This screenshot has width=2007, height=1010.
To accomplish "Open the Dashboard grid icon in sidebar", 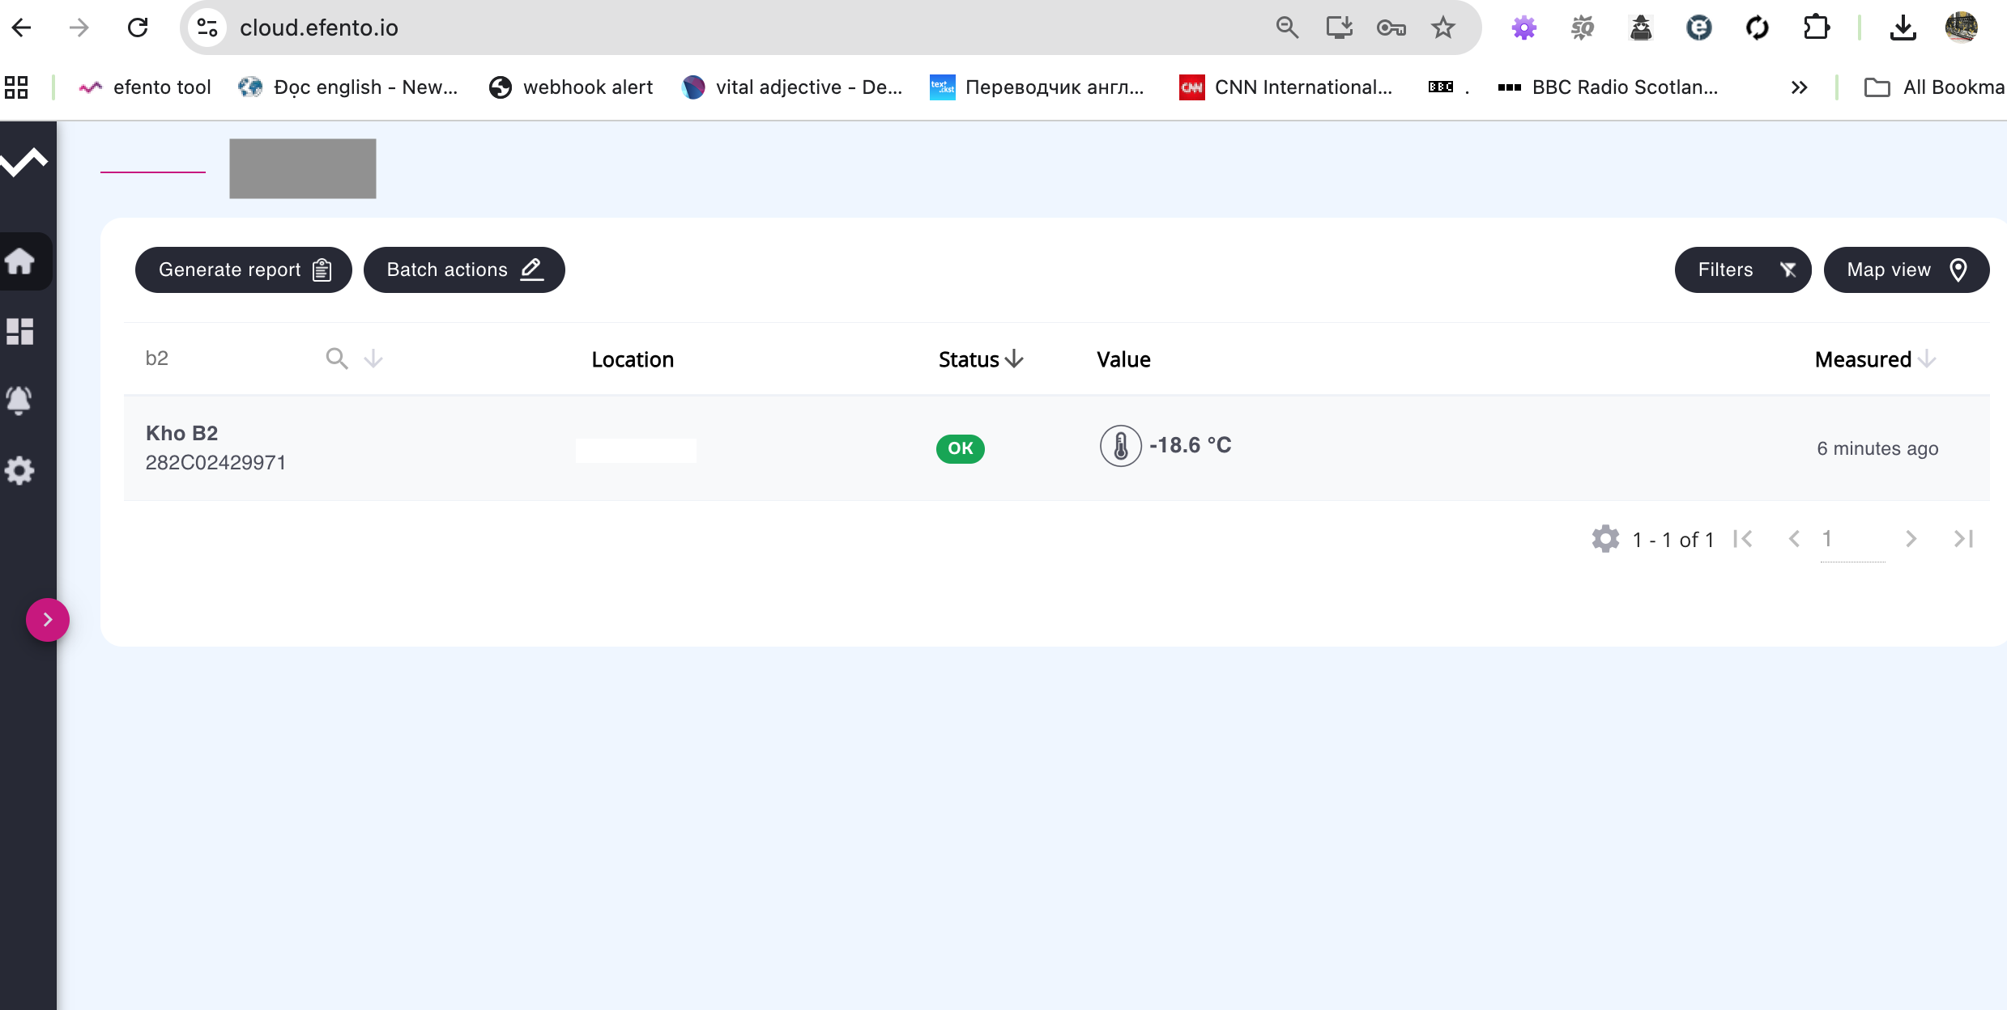I will 19,331.
